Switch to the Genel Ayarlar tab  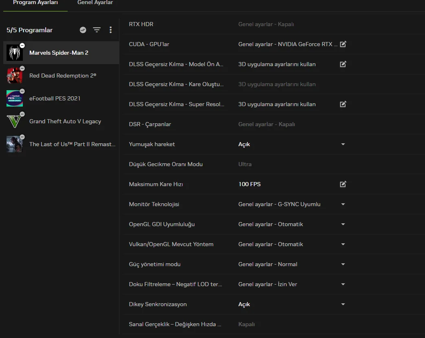coord(95,3)
